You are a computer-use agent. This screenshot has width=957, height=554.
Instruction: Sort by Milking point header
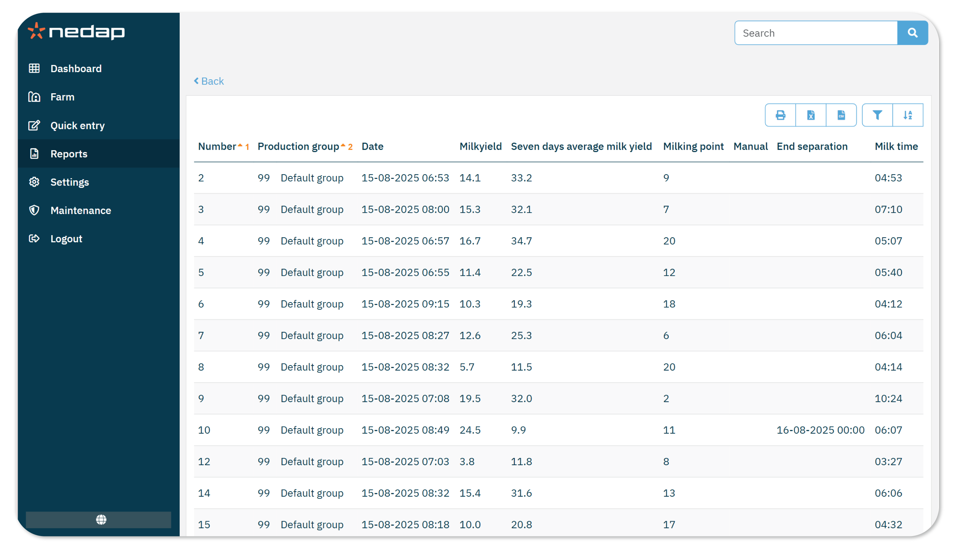tap(693, 146)
